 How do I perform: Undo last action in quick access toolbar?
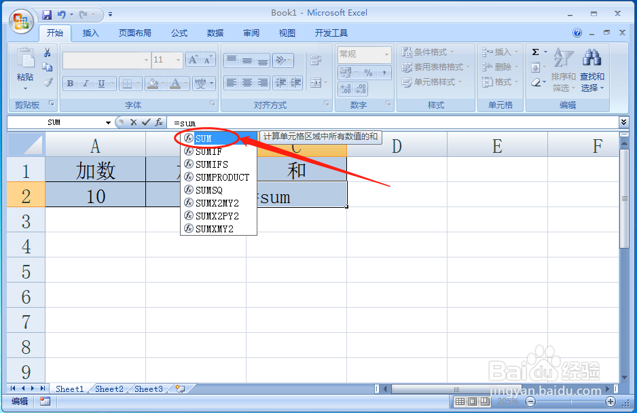click(61, 15)
